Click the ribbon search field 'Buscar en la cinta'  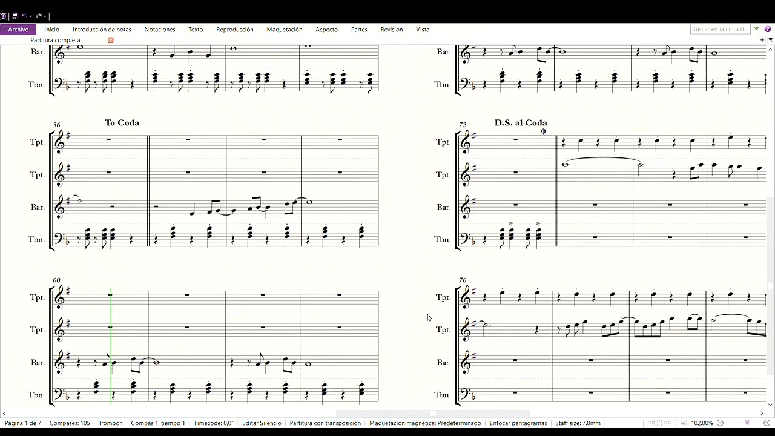721,29
